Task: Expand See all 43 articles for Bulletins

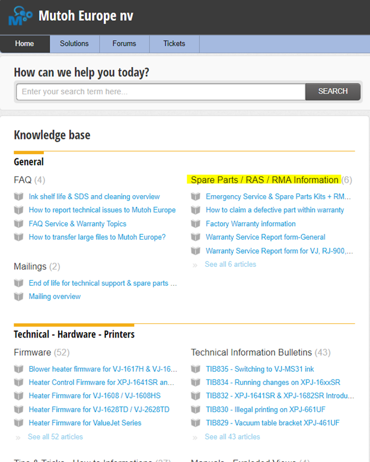Action: pyautogui.click(x=232, y=437)
